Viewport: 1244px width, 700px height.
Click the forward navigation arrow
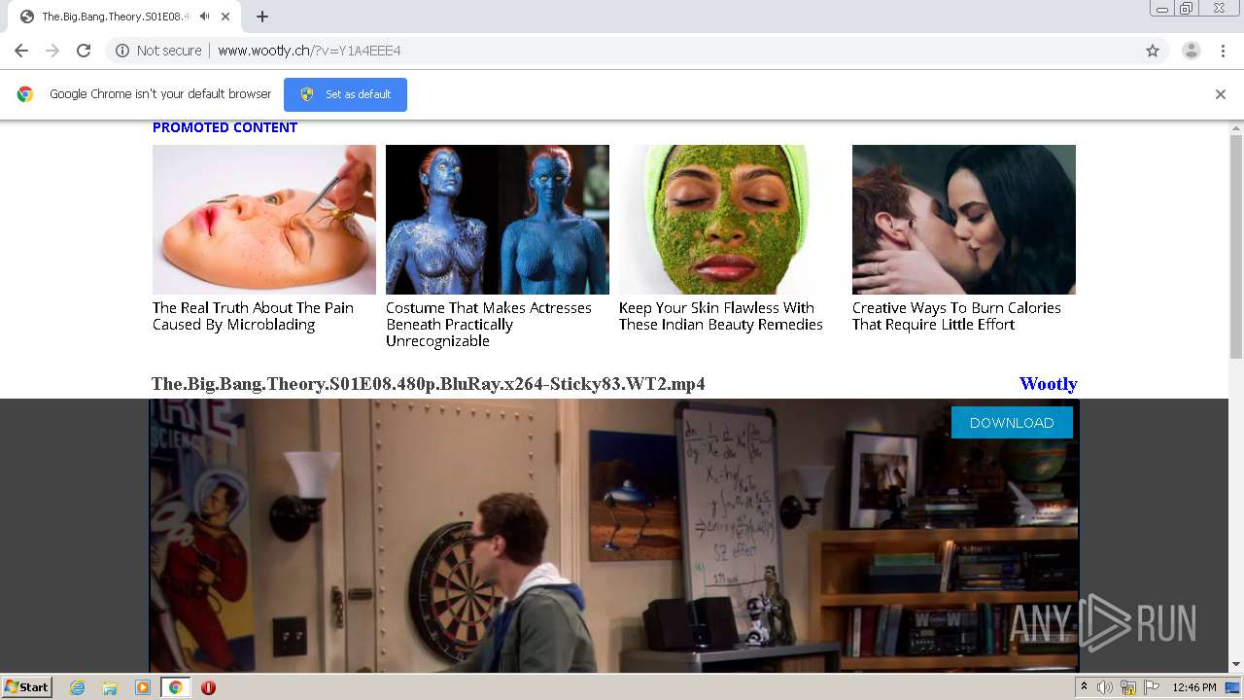coord(52,51)
